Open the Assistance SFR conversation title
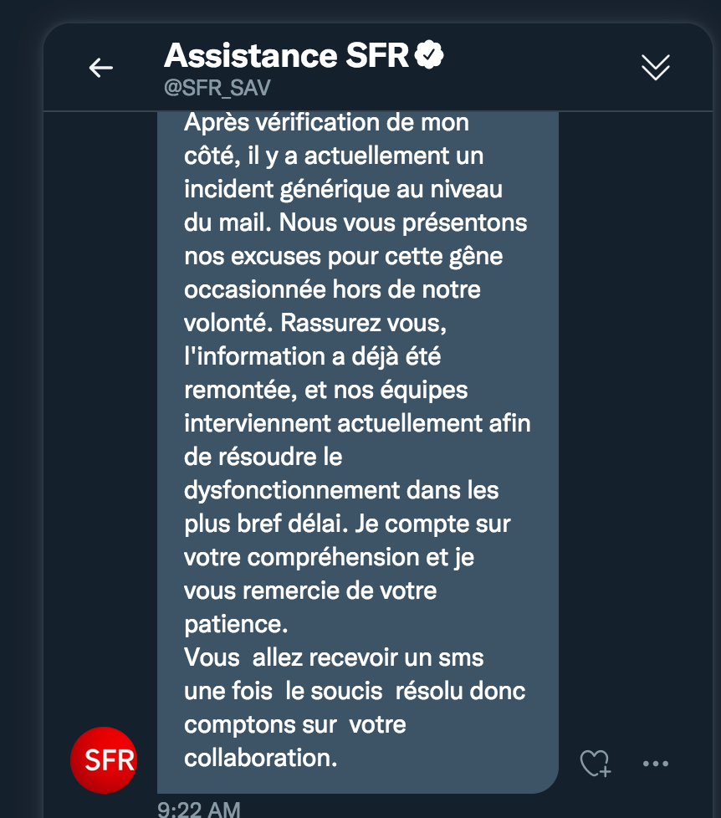 point(286,56)
